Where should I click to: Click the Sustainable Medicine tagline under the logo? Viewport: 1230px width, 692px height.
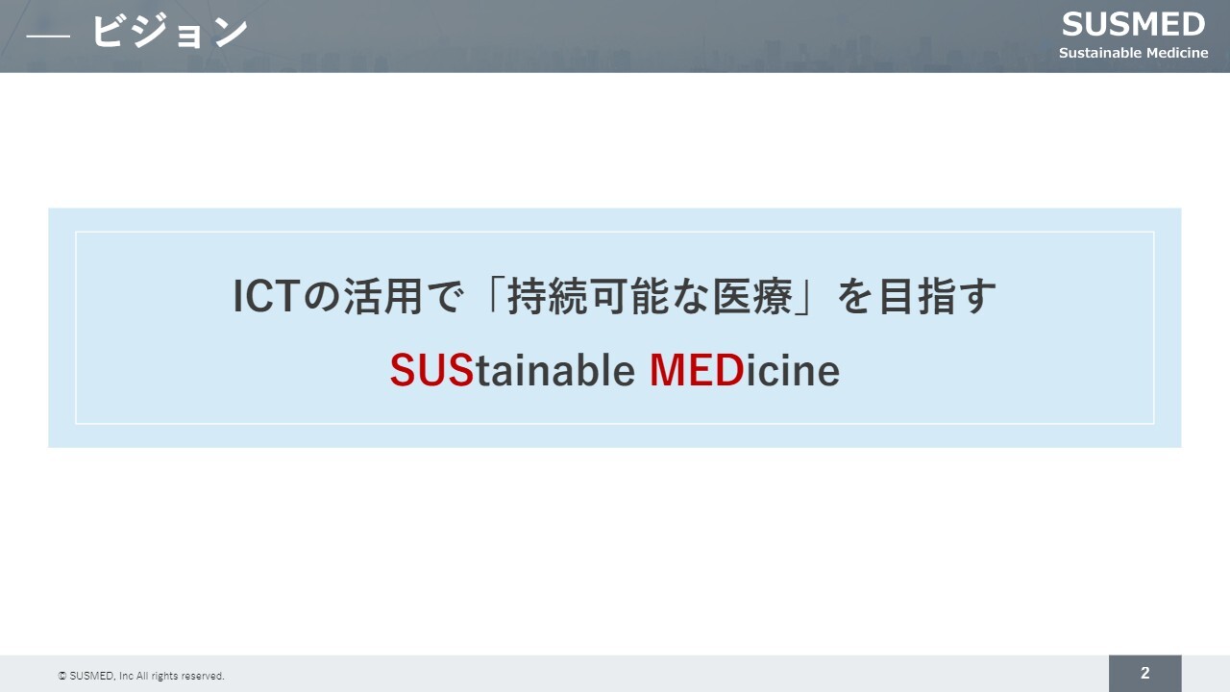click(1133, 53)
